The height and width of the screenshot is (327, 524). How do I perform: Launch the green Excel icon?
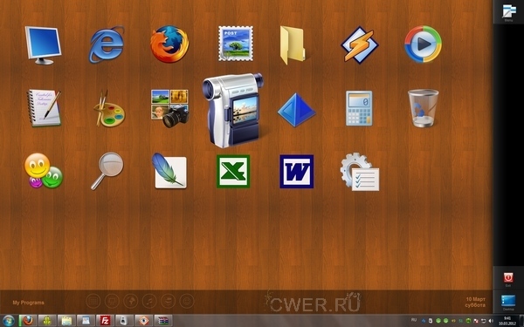point(233,171)
